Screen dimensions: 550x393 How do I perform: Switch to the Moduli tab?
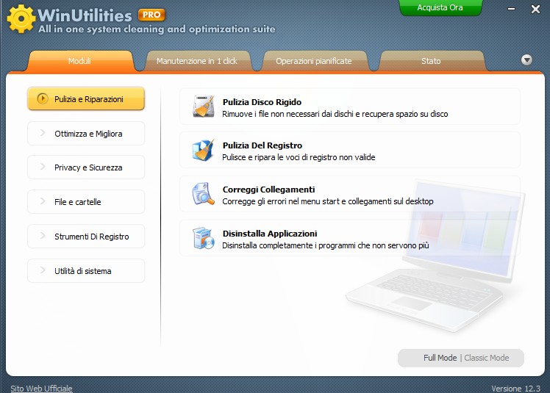click(79, 61)
